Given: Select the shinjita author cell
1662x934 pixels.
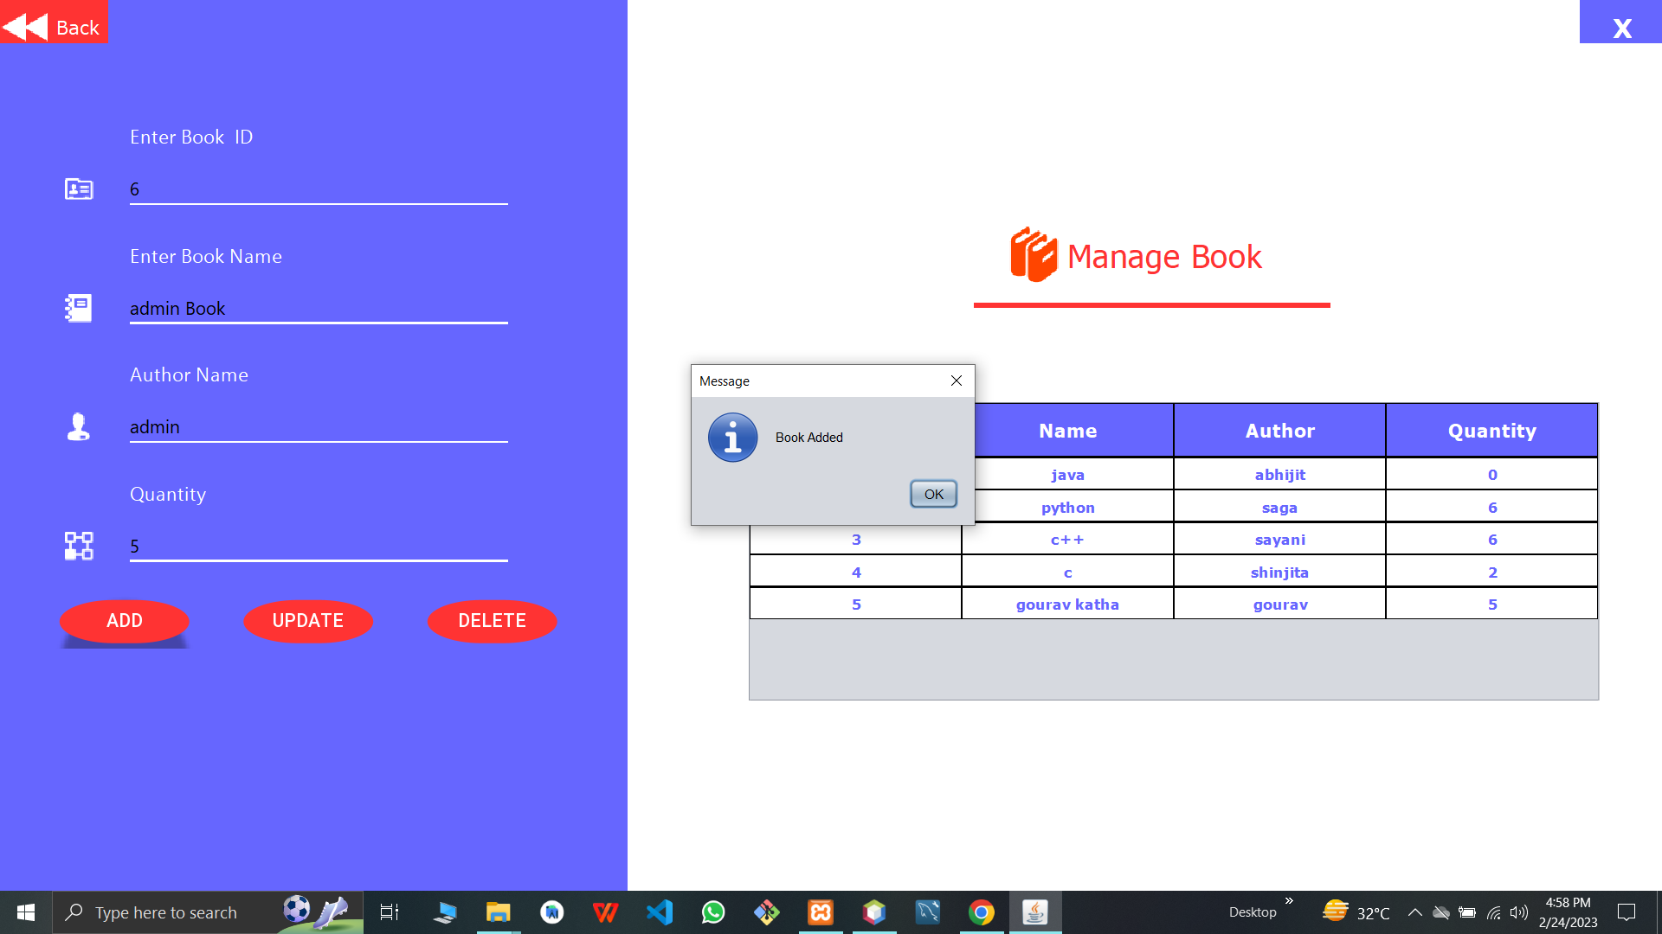Looking at the screenshot, I should pyautogui.click(x=1279, y=573).
